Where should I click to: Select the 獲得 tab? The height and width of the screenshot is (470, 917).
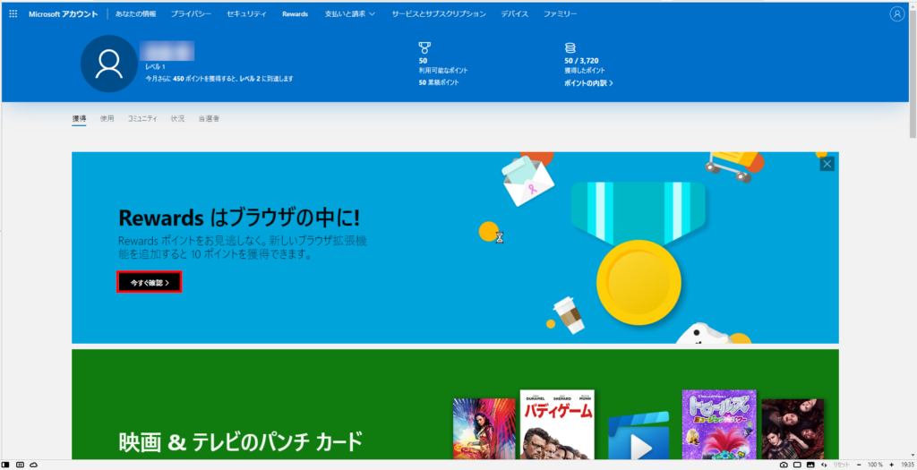point(79,119)
